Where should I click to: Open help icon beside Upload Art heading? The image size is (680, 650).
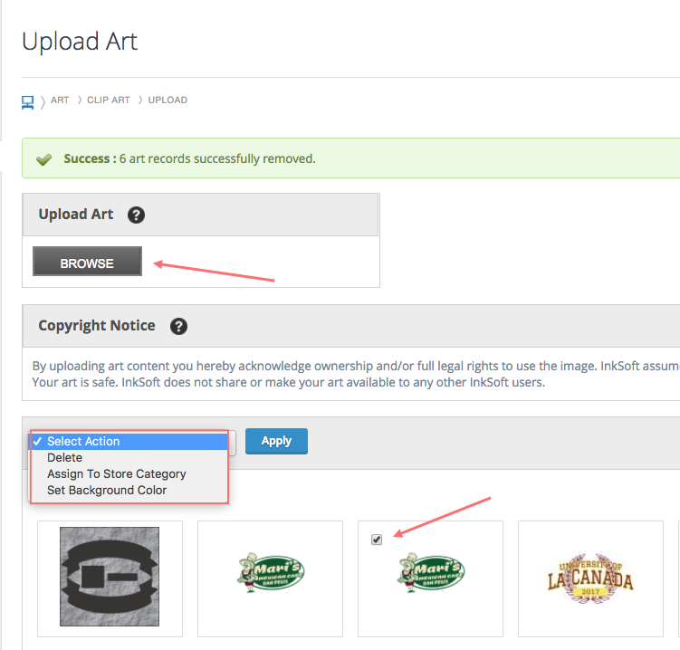click(136, 215)
